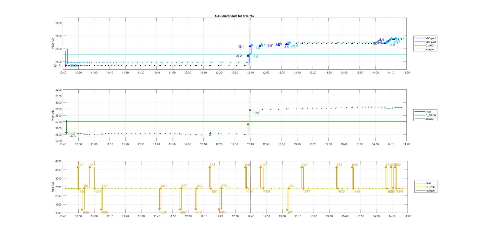This screenshot has height=239, width=483.
Task: Click the '643' roll data label
Action: [x=339, y=165]
